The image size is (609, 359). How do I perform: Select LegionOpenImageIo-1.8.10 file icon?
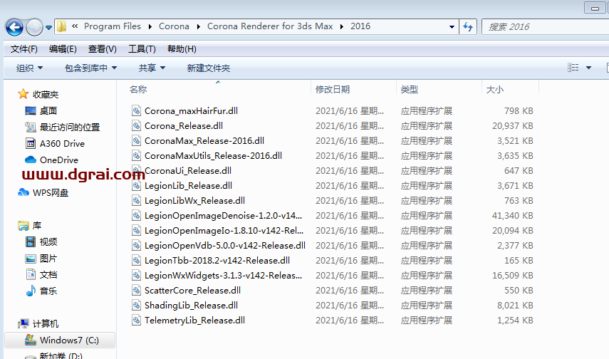136,230
